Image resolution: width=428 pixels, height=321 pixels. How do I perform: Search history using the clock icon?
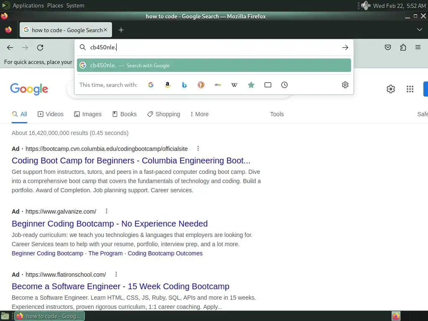point(284,85)
